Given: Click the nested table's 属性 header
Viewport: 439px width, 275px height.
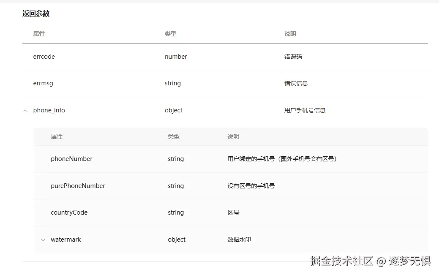Looking at the screenshot, I should [x=57, y=136].
